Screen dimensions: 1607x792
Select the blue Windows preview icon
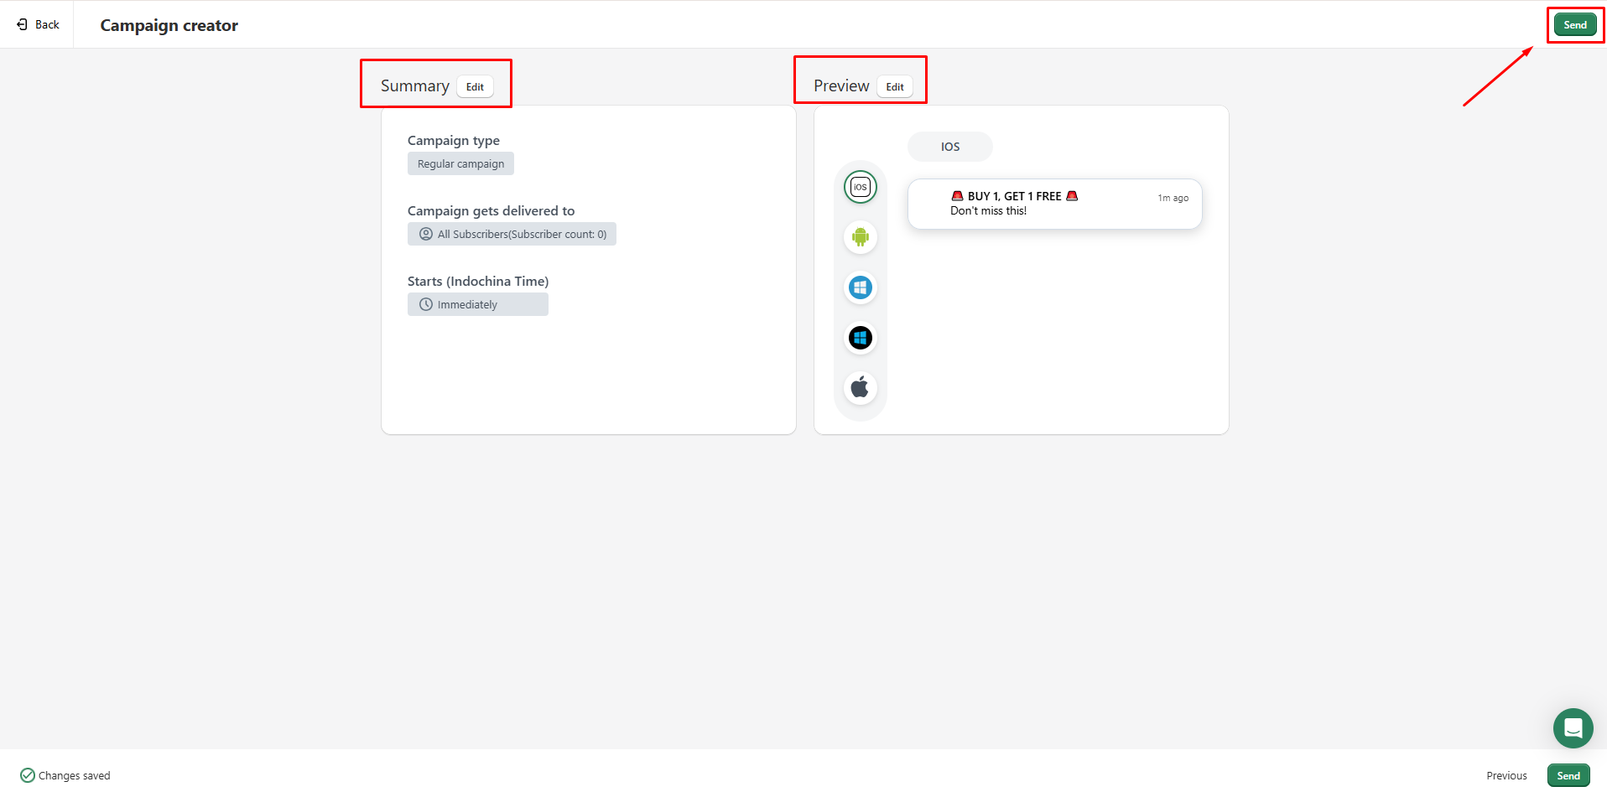860,287
